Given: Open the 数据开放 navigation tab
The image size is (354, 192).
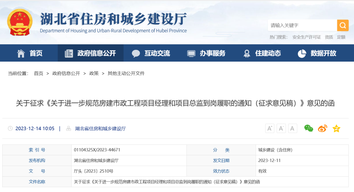Looking at the screenshot, I should tap(316, 53).
